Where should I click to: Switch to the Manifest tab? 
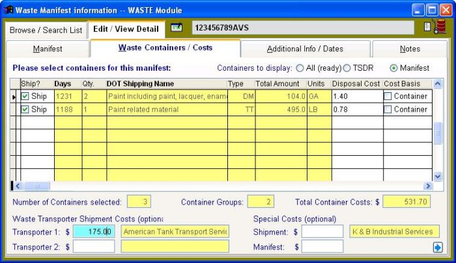pos(48,49)
